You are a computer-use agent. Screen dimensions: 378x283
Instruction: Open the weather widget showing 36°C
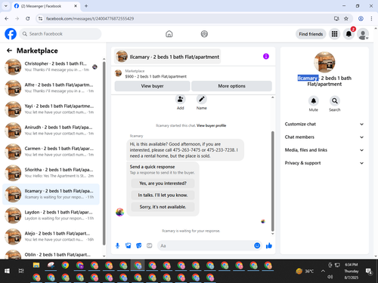305,271
